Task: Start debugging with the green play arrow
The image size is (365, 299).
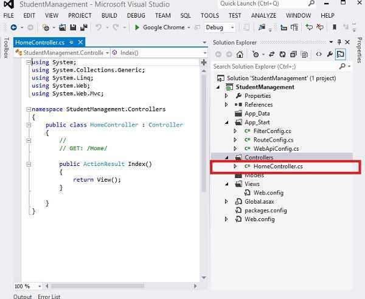Action: click(x=137, y=27)
